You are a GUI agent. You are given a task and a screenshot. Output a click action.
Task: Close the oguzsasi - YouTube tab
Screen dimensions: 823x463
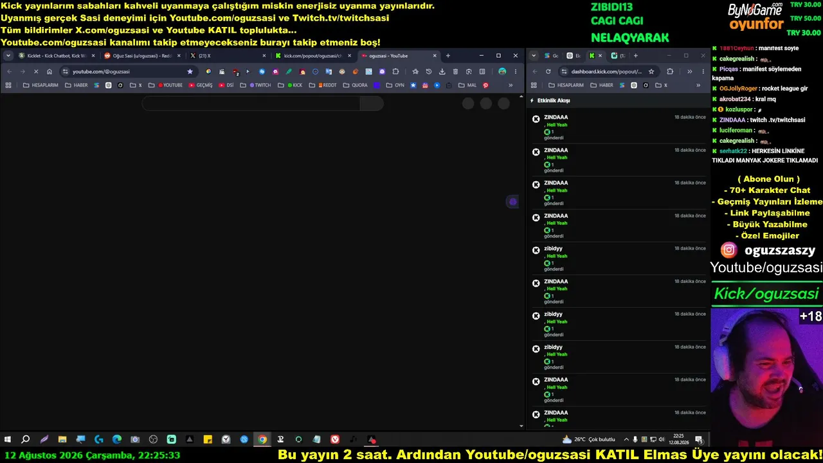tap(435, 56)
